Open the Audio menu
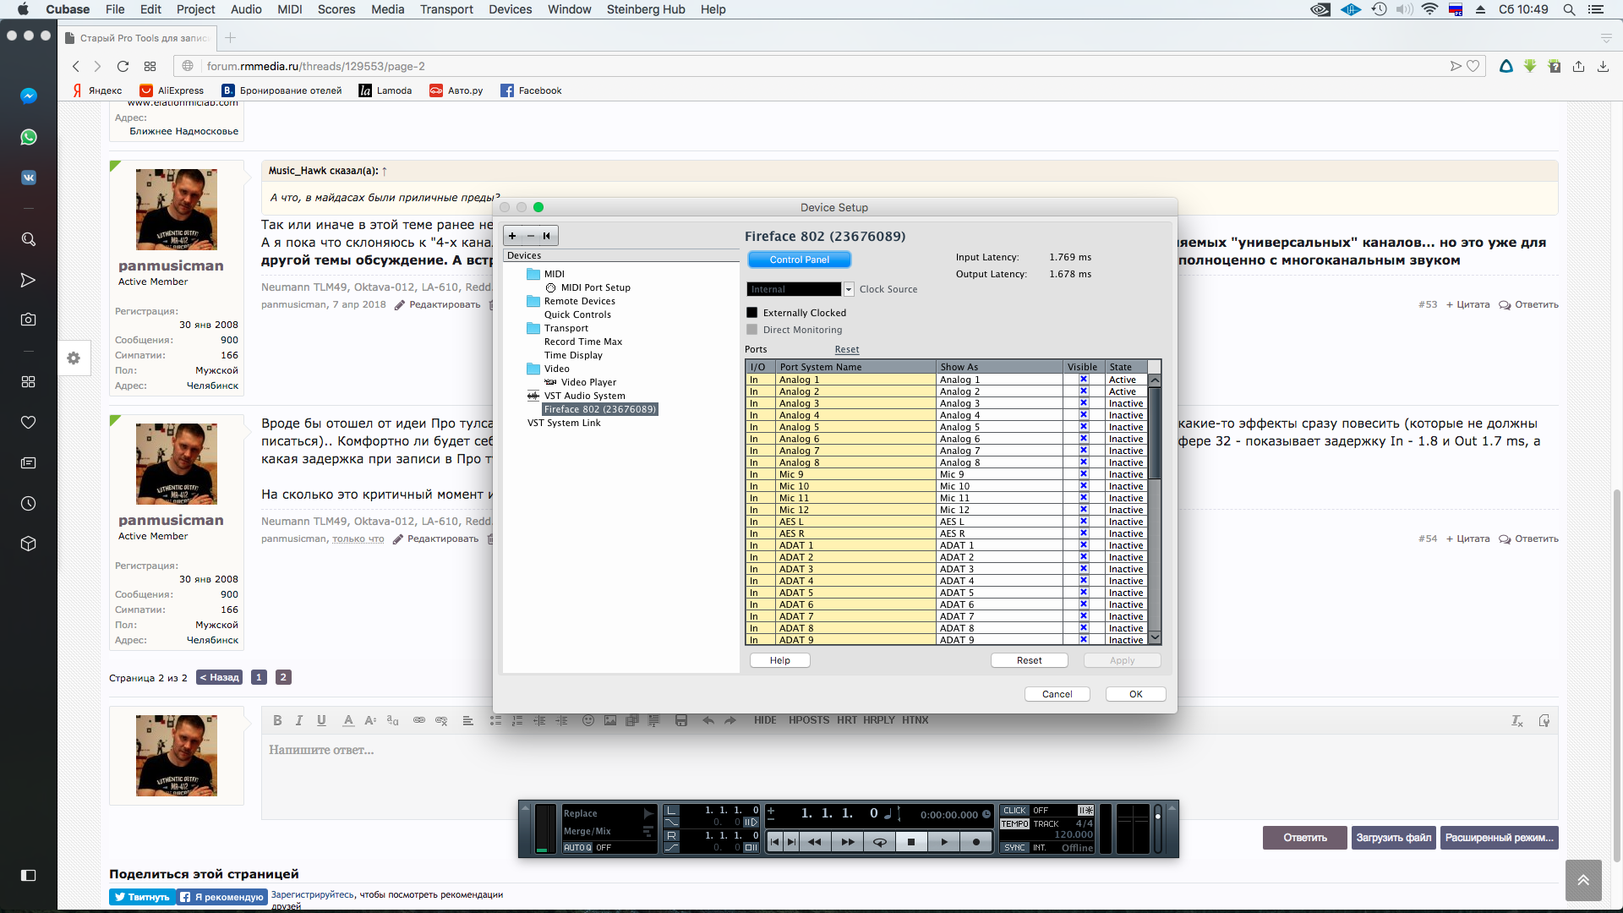Image resolution: width=1623 pixels, height=913 pixels. (x=246, y=9)
